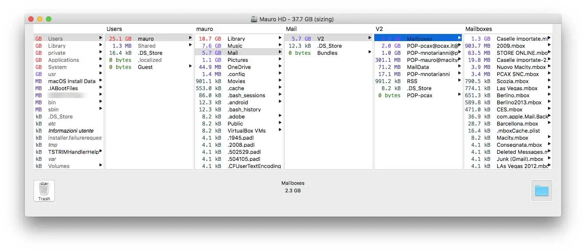Image resolution: width=586 pixels, height=252 pixels.
Task: Select the Junk (Gmail).mbox row
Action: (508, 159)
